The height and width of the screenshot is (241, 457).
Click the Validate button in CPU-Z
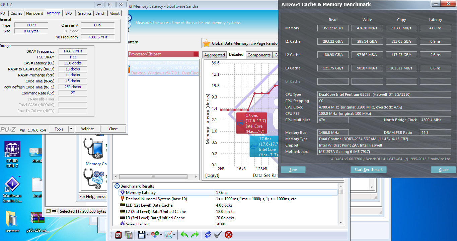coord(87,129)
